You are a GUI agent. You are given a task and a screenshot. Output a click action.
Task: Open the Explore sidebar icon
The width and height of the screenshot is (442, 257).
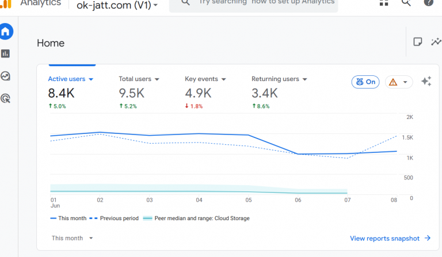pos(5,76)
